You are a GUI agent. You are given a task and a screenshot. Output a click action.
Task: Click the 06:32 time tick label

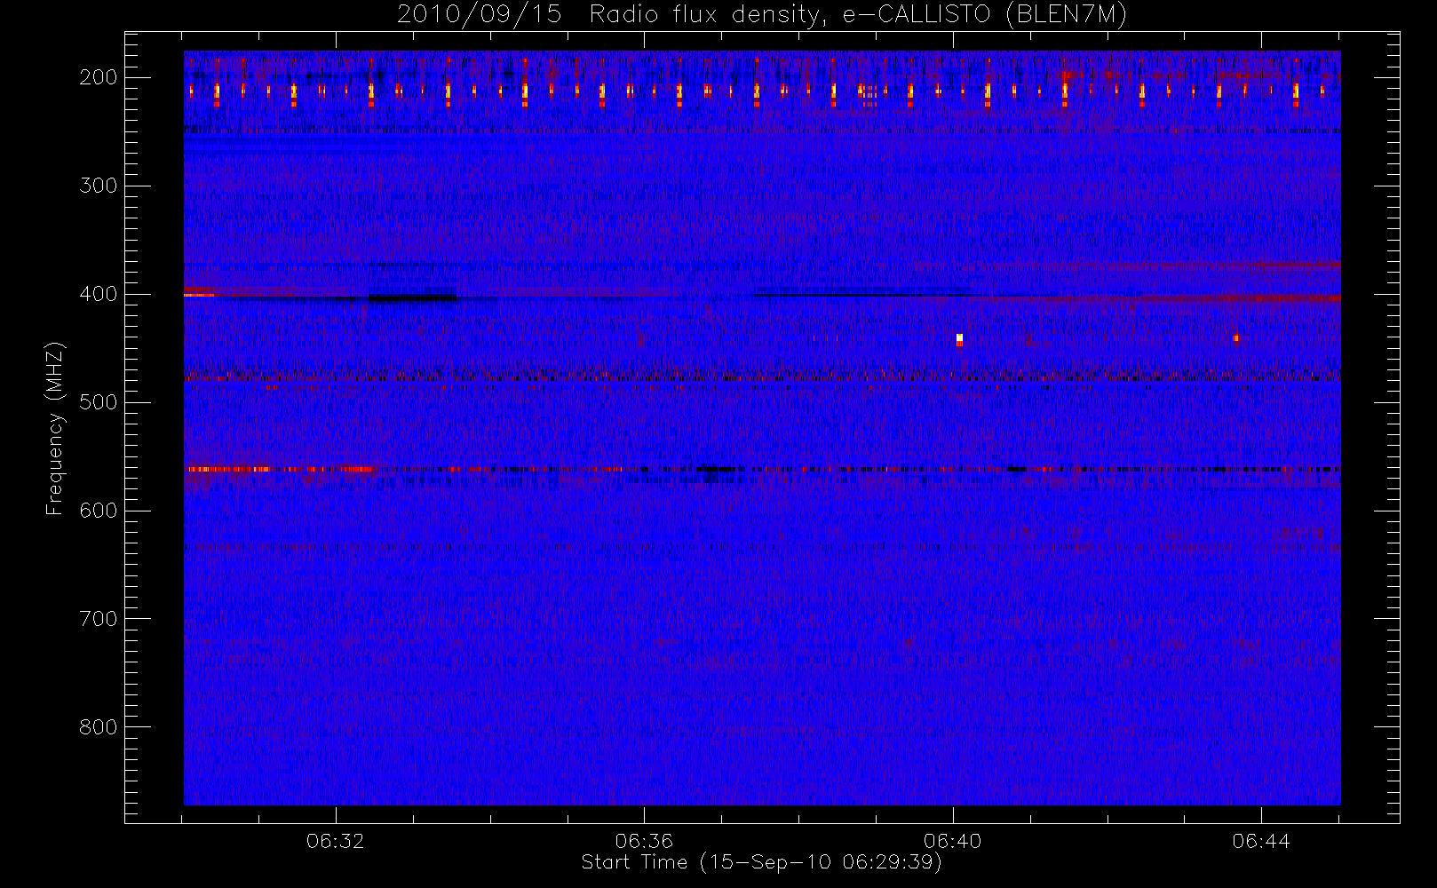pyautogui.click(x=336, y=841)
